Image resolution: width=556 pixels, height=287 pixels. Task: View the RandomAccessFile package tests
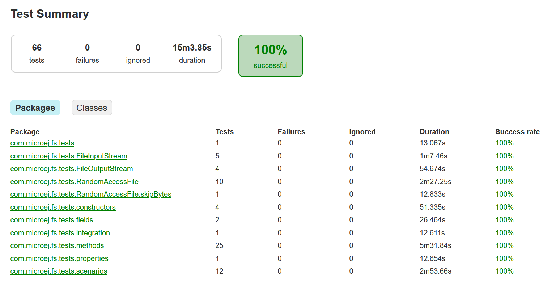tap(74, 182)
